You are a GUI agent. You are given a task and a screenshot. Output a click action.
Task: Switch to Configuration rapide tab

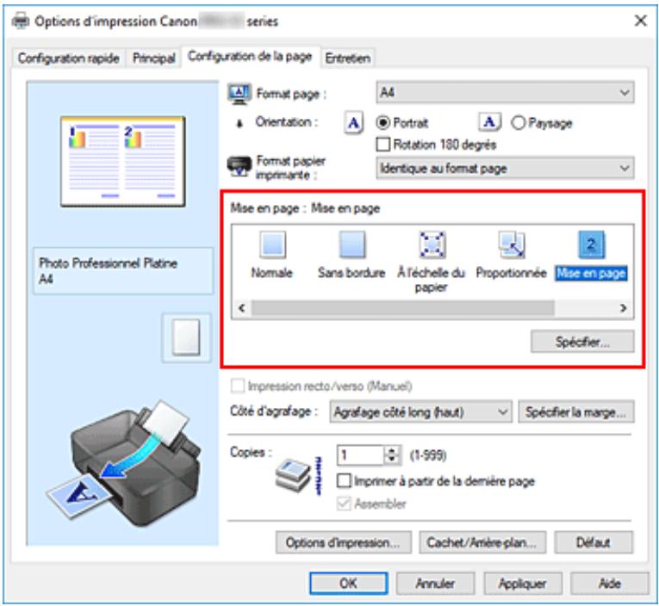point(69,58)
